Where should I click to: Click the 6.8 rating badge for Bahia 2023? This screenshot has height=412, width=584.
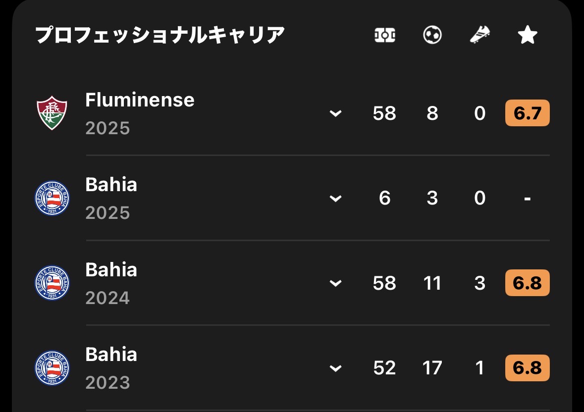coord(527,368)
